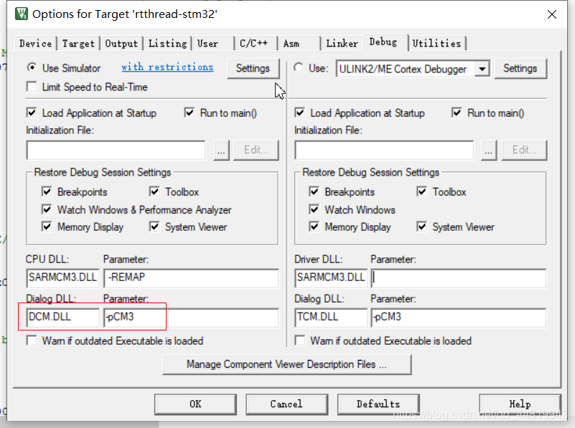Enable simulator Warn if outdated Executable
This screenshot has height=428, width=575.
pyautogui.click(x=32, y=341)
